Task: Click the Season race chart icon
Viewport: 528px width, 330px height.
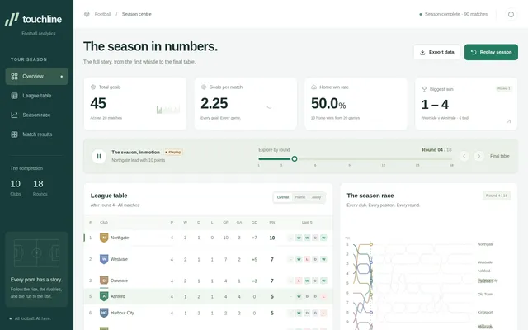Action: [x=14, y=115]
